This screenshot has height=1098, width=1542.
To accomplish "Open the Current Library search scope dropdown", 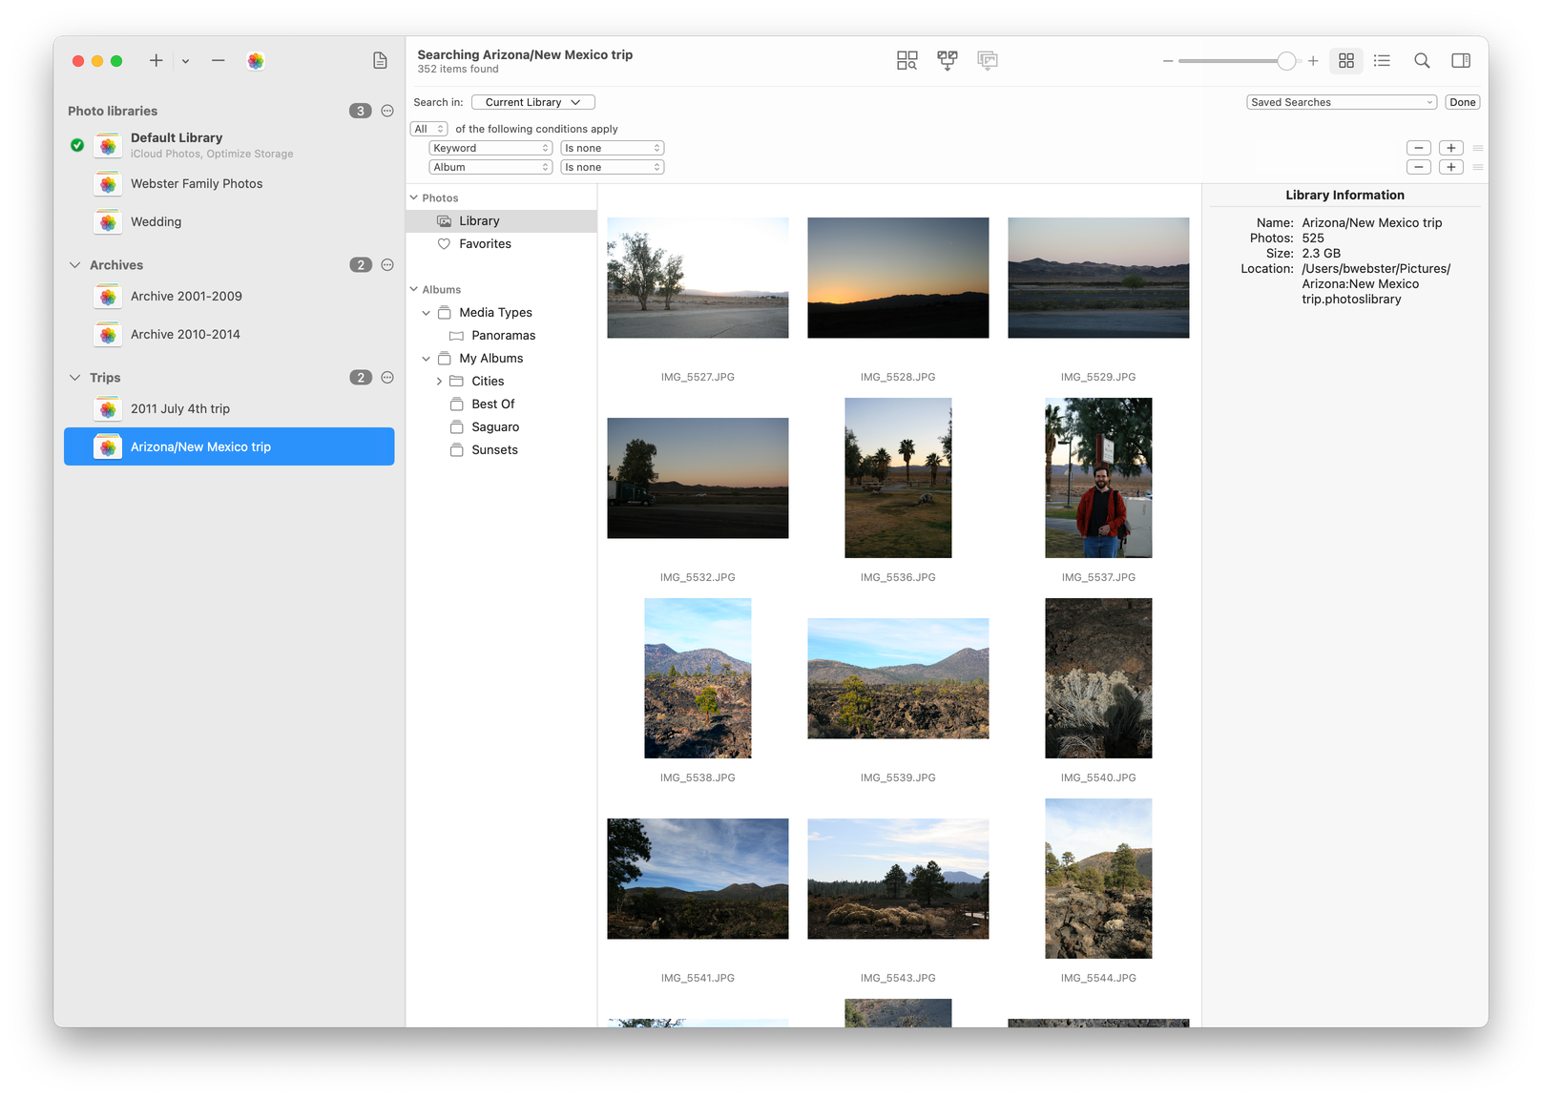I will (532, 102).
